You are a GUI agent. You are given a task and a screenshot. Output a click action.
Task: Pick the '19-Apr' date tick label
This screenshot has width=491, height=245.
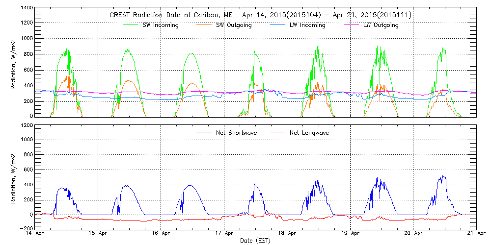(351, 234)
